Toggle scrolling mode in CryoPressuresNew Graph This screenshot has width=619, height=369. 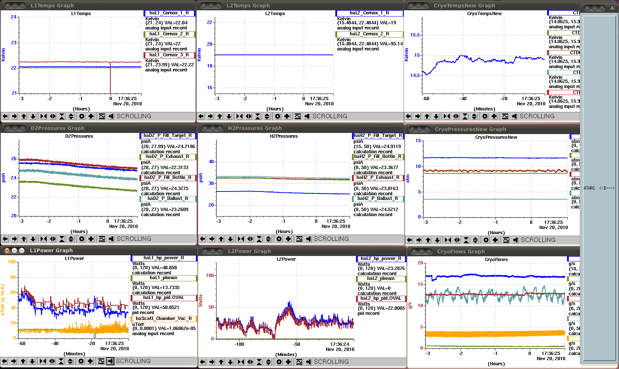point(515,240)
